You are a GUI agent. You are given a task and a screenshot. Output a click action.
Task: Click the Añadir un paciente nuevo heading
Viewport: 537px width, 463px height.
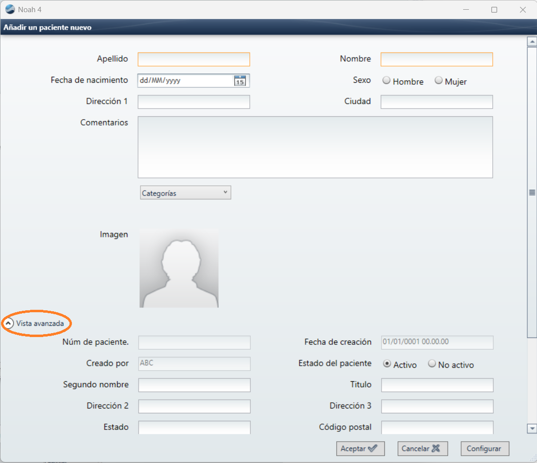pos(48,27)
